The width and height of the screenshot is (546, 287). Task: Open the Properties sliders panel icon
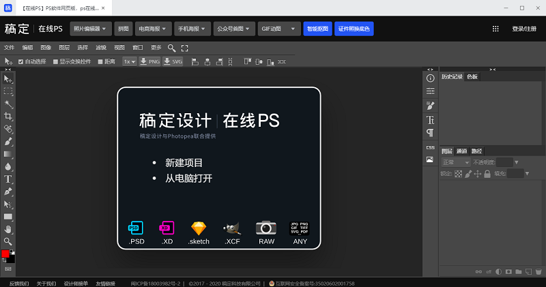point(431,91)
